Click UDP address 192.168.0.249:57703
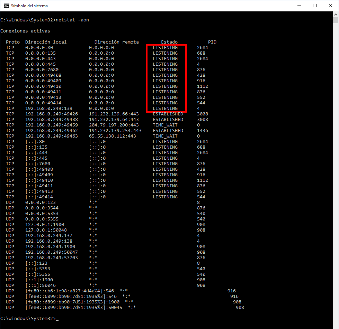339x329 pixels. pyautogui.click(x=52, y=258)
